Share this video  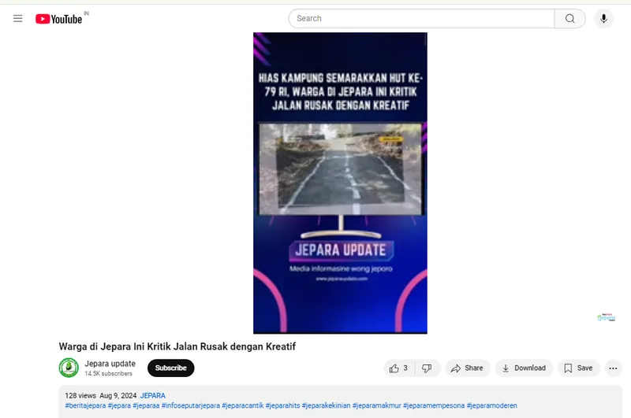click(467, 368)
